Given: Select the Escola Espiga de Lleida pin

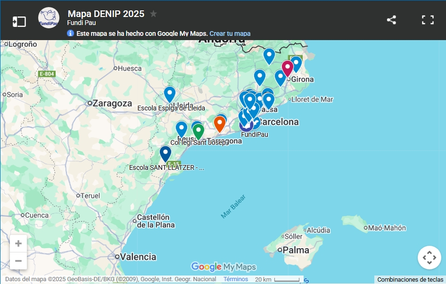Looking at the screenshot, I should 170,94.
